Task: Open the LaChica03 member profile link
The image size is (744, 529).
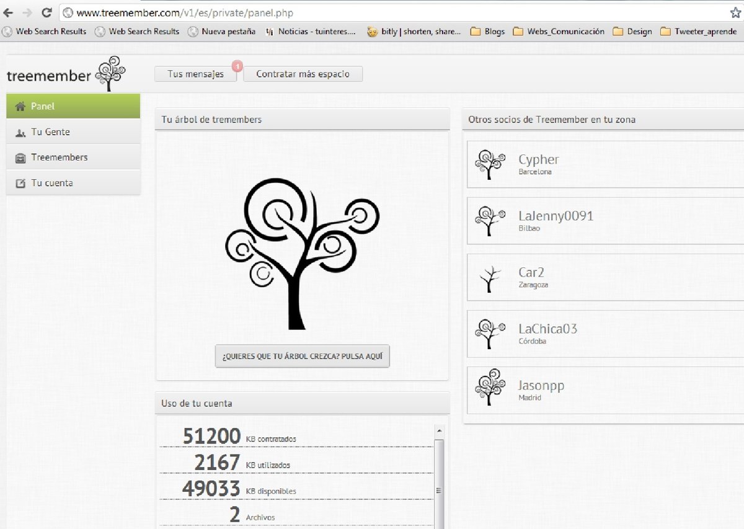Action: coord(547,329)
